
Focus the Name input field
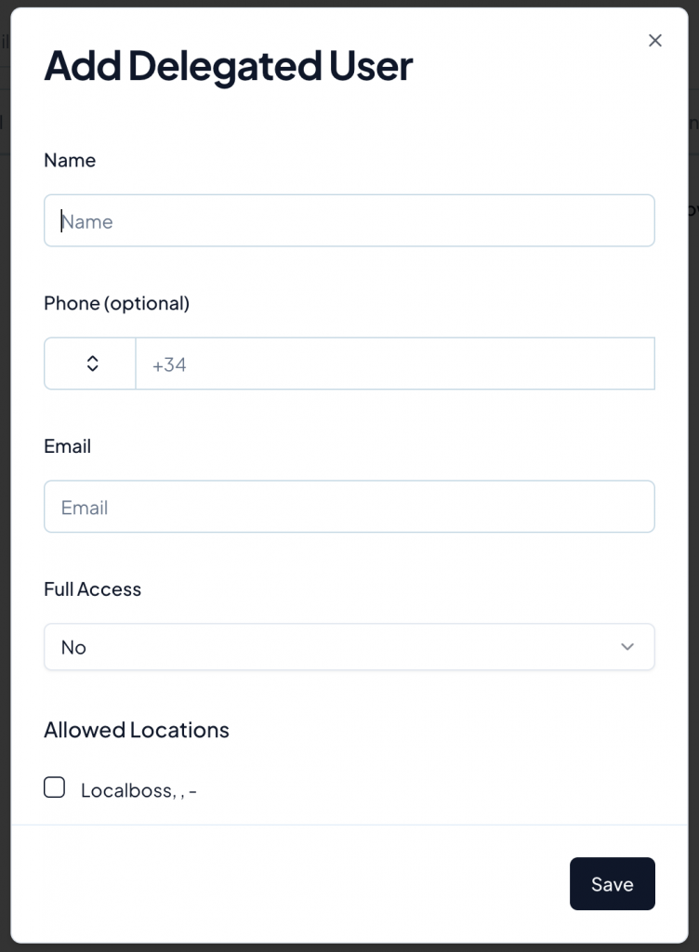pyautogui.click(x=349, y=220)
